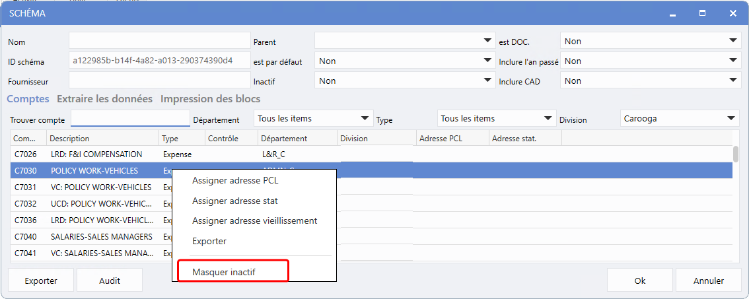Select 'Assigner adresse stat' option
This screenshot has width=749, height=299.
point(235,201)
